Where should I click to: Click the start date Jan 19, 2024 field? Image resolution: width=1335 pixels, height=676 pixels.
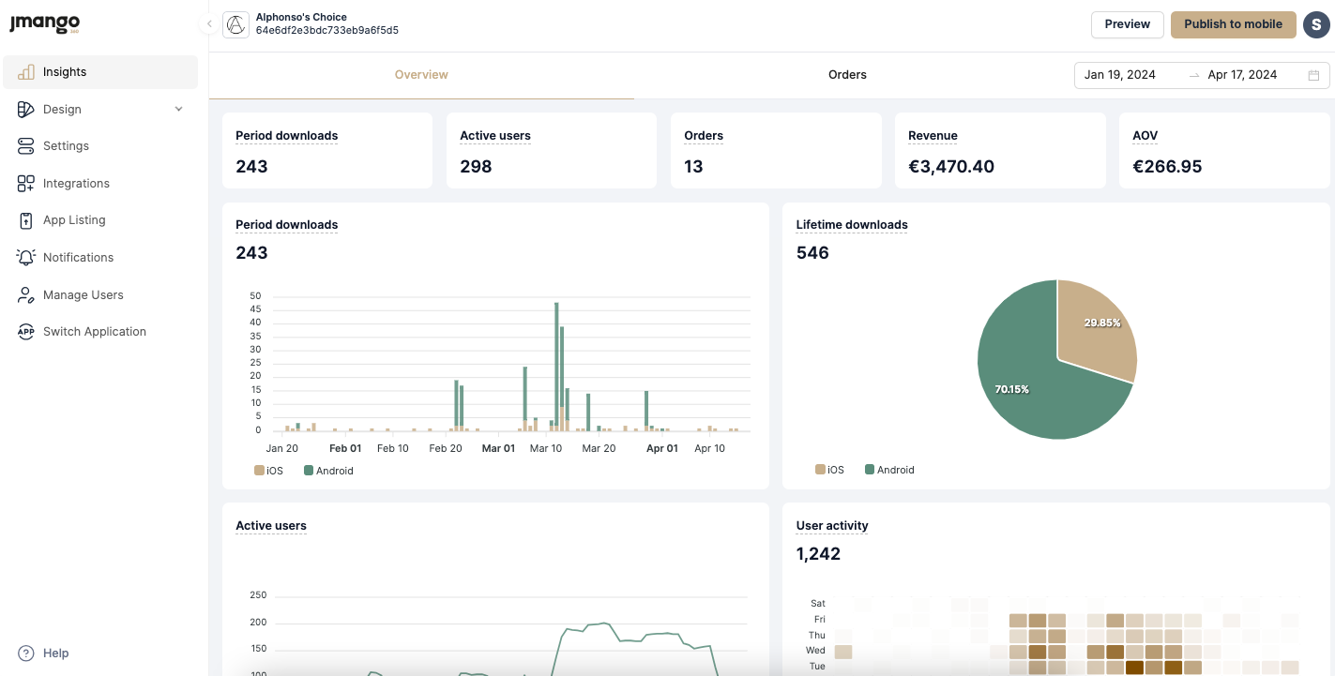pyautogui.click(x=1120, y=75)
